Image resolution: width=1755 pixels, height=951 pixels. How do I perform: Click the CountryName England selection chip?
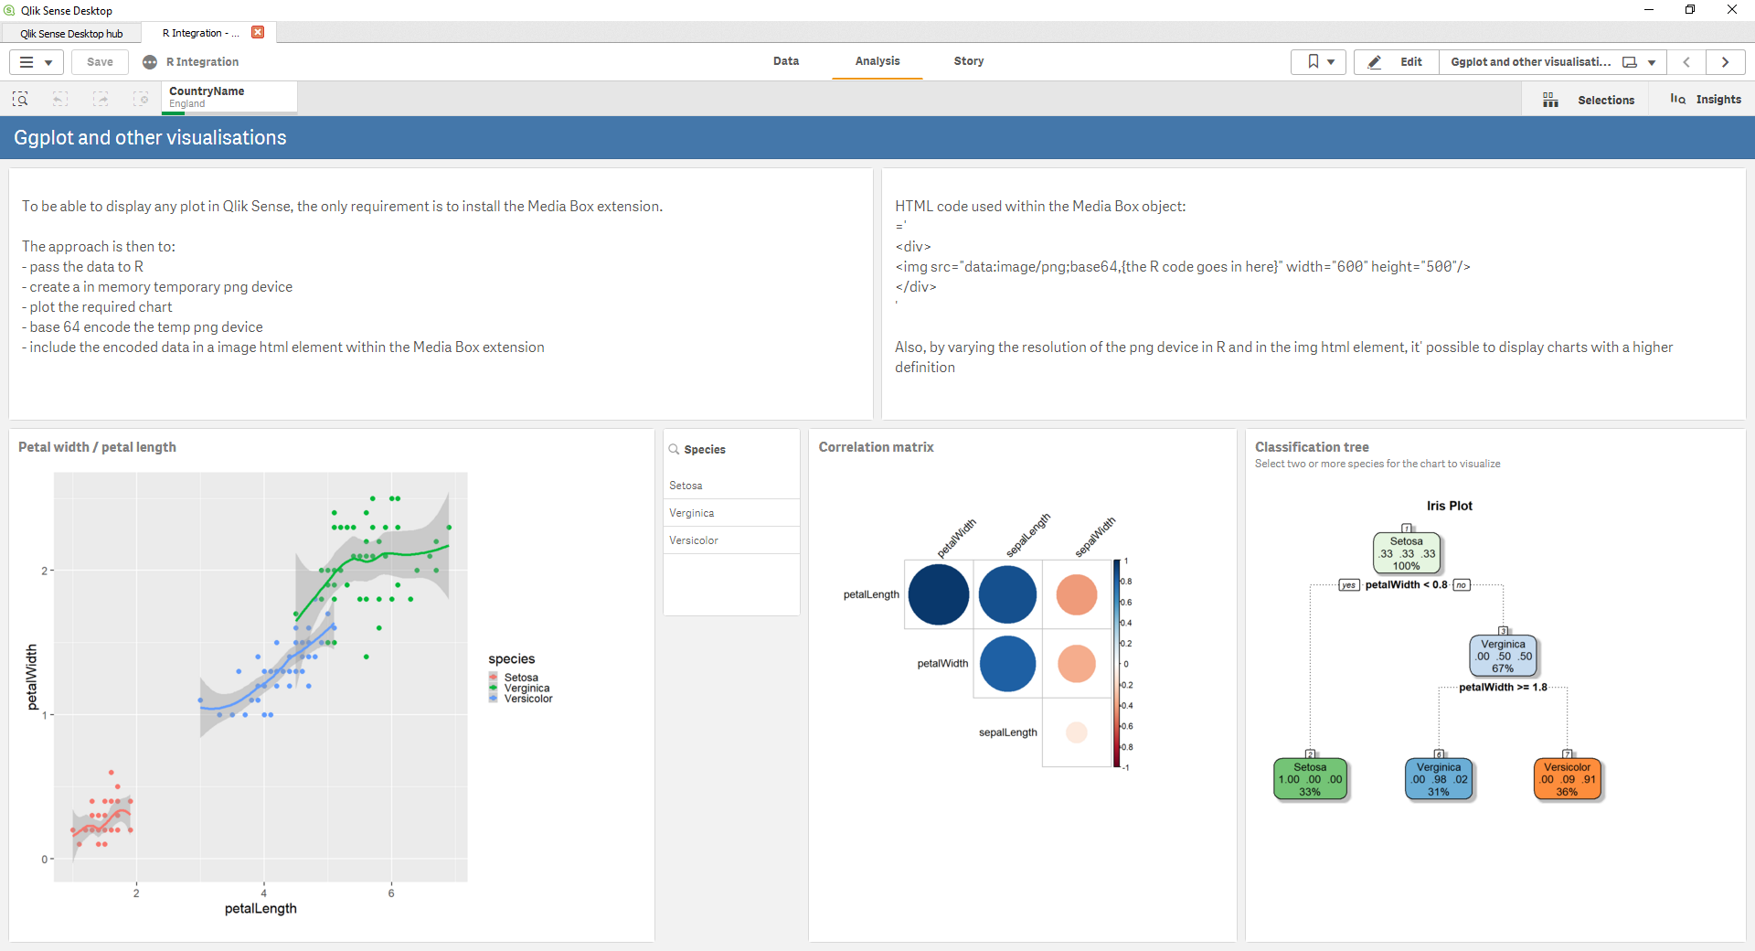point(227,96)
